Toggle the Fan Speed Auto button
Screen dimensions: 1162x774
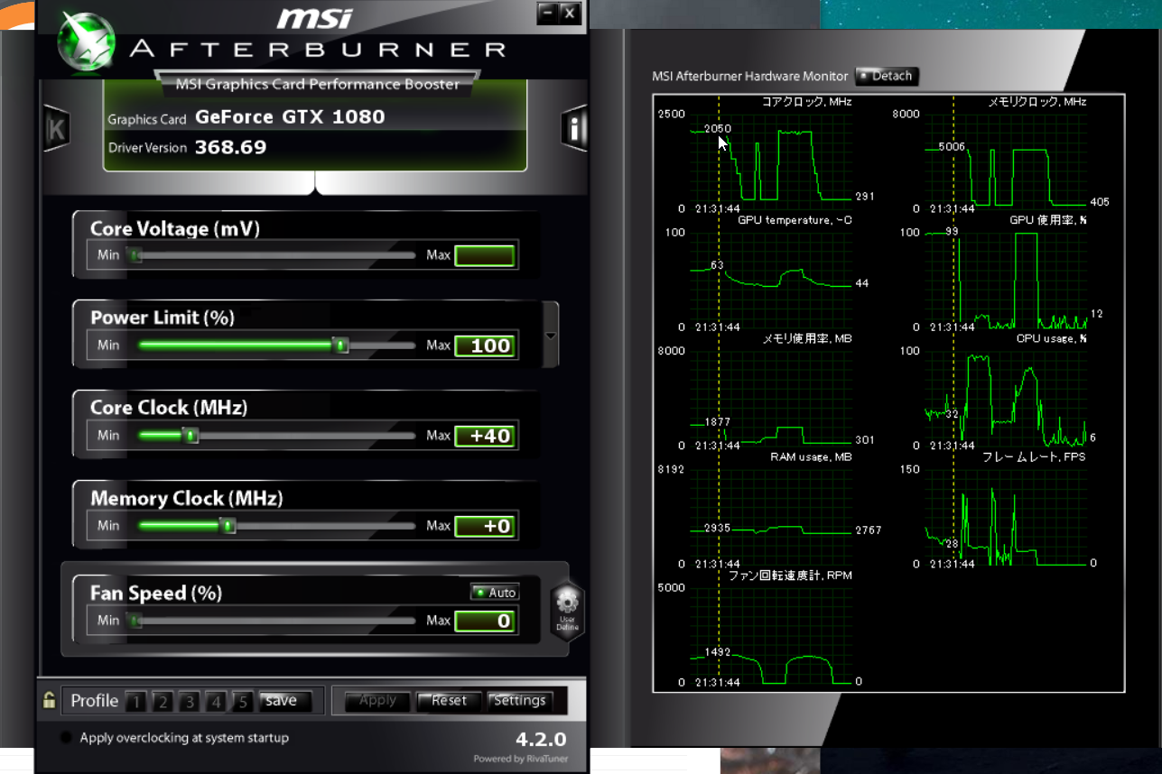pyautogui.click(x=495, y=592)
